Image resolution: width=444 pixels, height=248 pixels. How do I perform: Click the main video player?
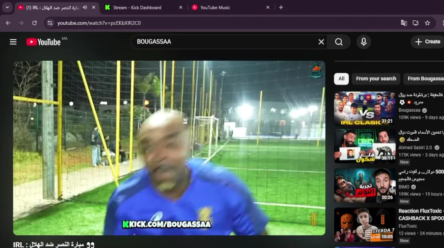point(169,148)
